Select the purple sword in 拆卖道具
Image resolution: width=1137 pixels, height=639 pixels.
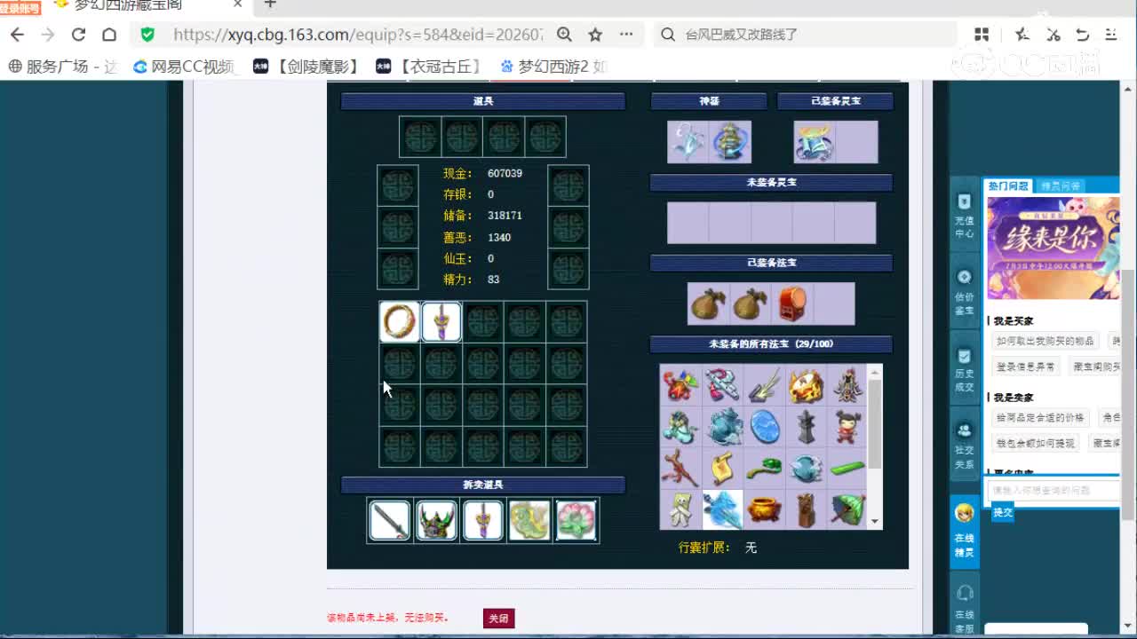pyautogui.click(x=482, y=521)
